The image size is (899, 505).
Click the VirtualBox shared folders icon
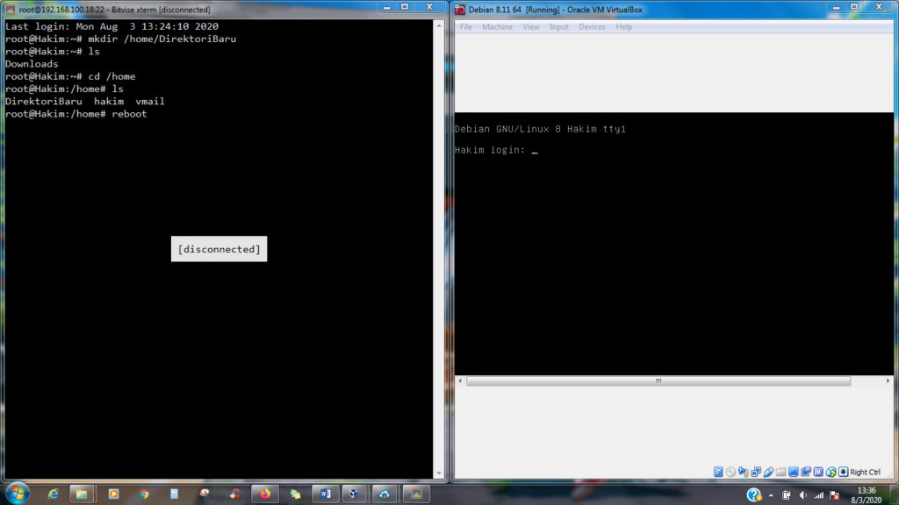pyautogui.click(x=780, y=472)
